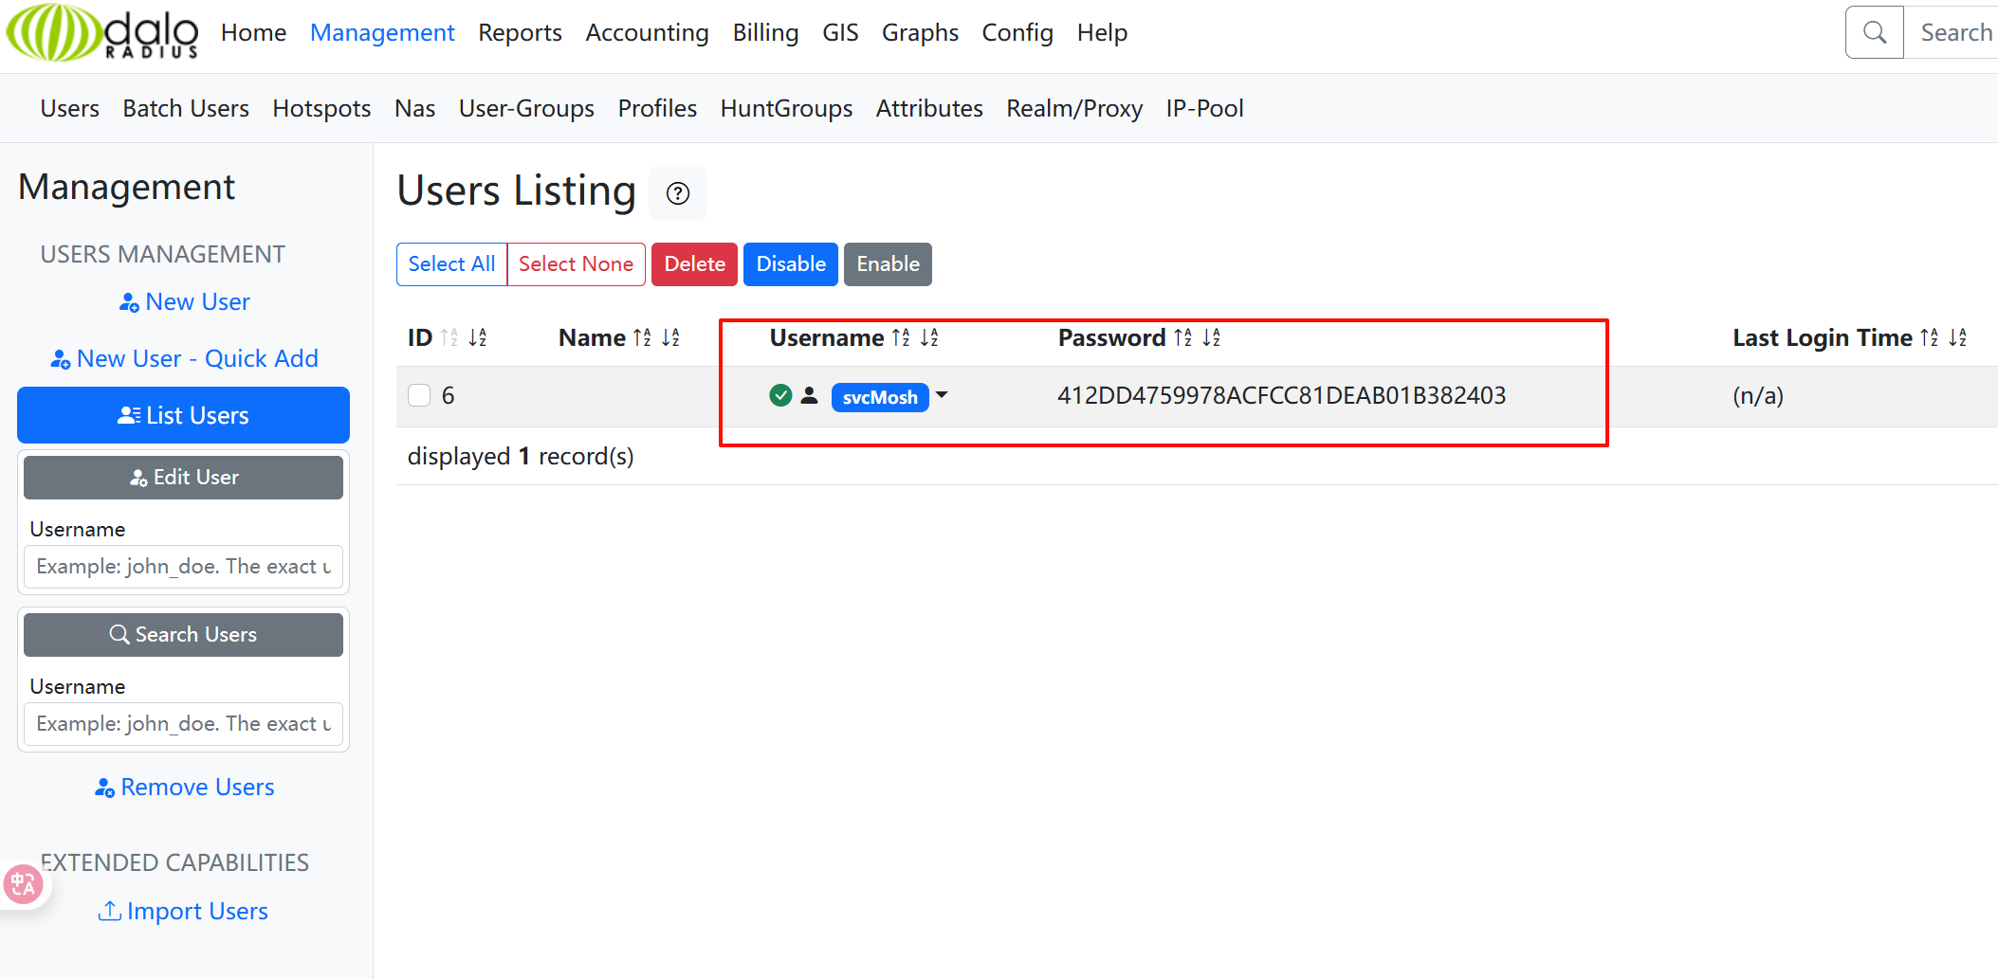Click the translate floating icon
The height and width of the screenshot is (979, 1998).
pyautogui.click(x=23, y=884)
